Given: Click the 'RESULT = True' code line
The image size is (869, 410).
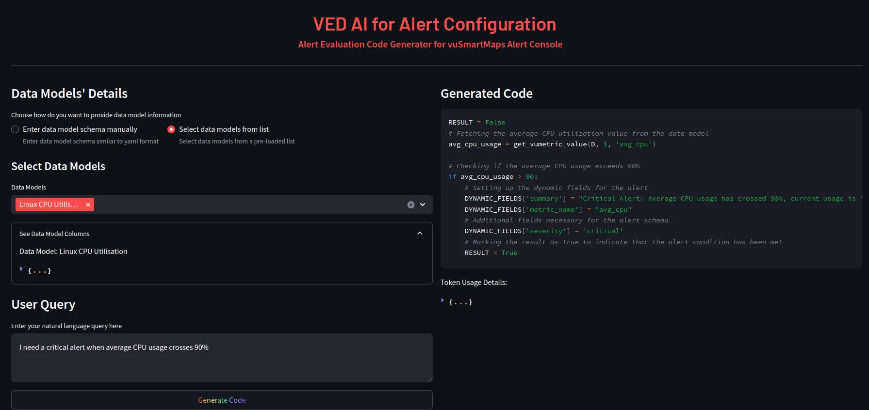Looking at the screenshot, I should click(491, 253).
